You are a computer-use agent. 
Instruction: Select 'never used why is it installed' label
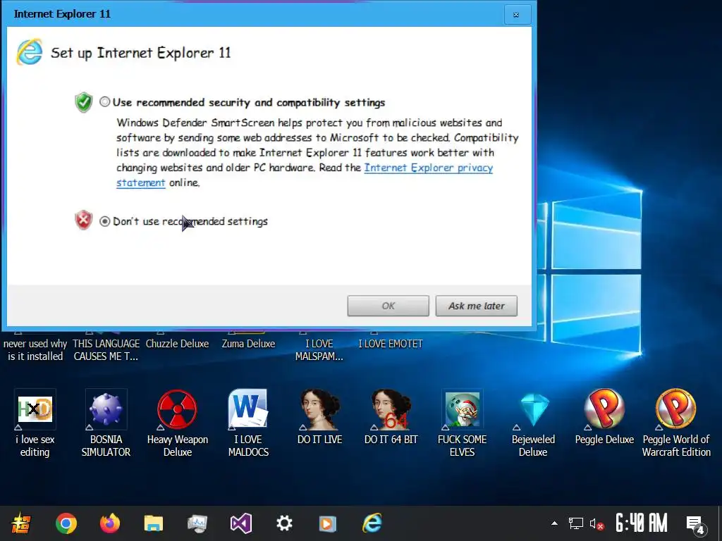click(35, 350)
